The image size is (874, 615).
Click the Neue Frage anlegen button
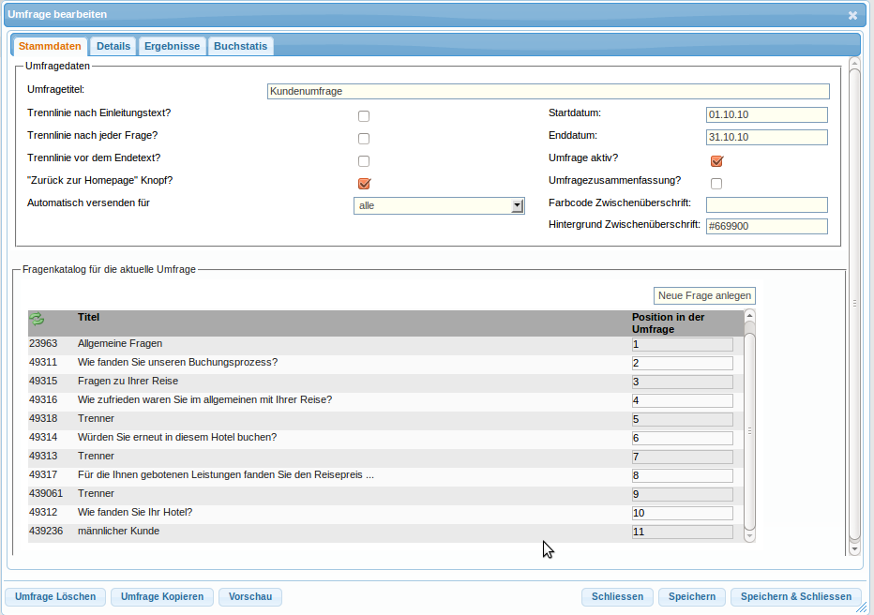click(x=704, y=295)
